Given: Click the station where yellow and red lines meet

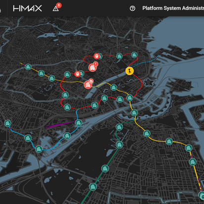Looking at the screenshot, I should (130, 98).
